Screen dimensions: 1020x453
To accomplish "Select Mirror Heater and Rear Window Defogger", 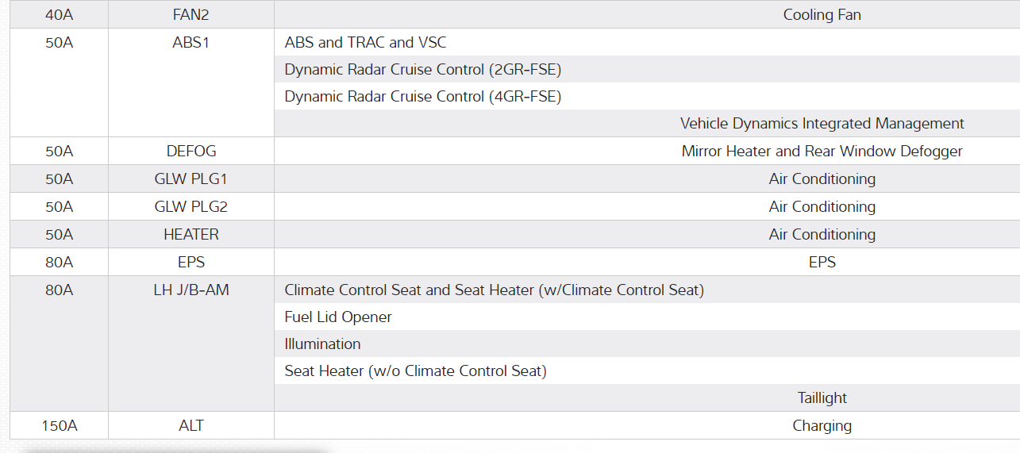I will pos(822,151).
